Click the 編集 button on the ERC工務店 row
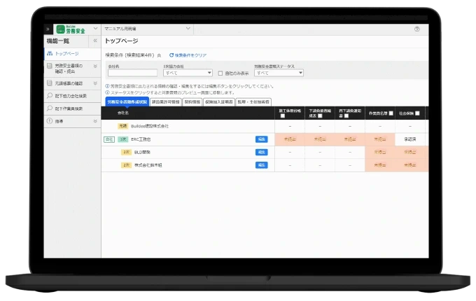Image resolution: width=476 pixels, height=301 pixels. (261, 139)
